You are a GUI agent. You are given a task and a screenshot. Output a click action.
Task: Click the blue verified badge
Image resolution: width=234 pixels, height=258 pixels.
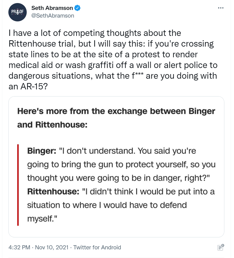coord(77,8)
